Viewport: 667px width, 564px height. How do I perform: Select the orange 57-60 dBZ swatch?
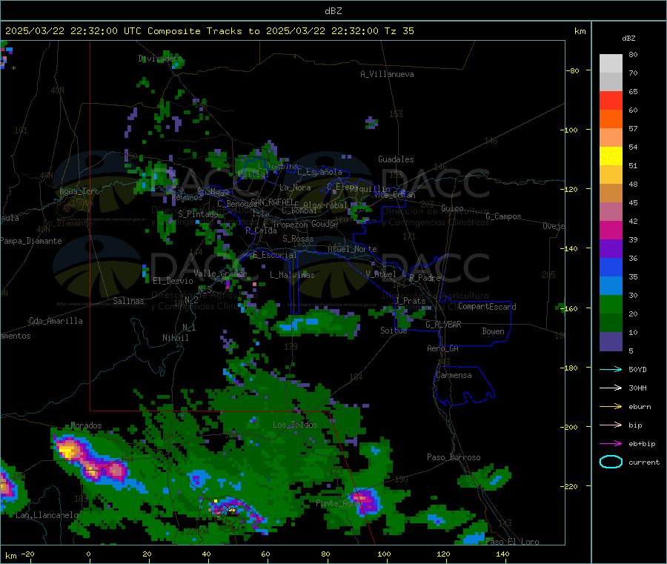(611, 119)
